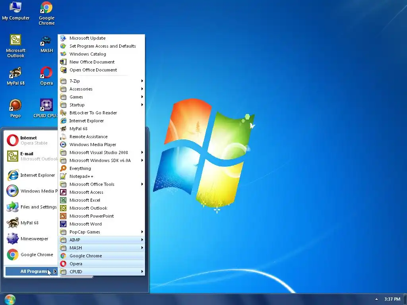Show hidden tray icons arrow
The height and width of the screenshot is (305, 407).
[377, 299]
